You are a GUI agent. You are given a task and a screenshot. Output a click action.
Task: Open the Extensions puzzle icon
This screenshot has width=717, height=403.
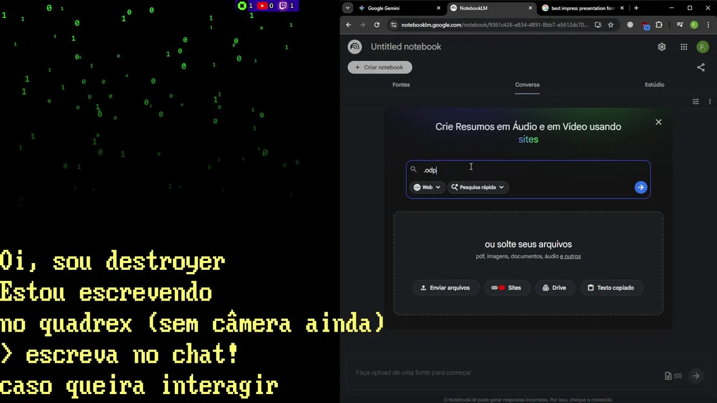tap(659, 25)
